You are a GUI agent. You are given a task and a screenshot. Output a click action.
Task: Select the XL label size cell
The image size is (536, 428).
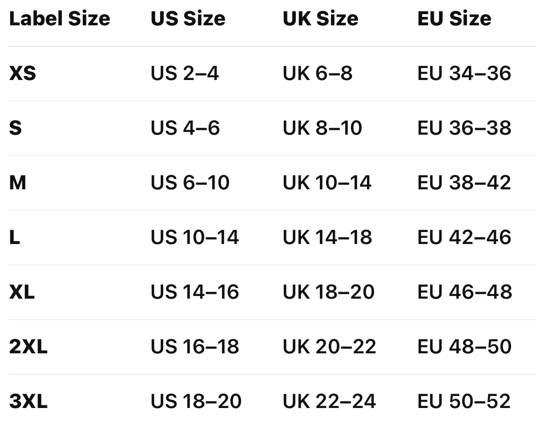(22, 292)
